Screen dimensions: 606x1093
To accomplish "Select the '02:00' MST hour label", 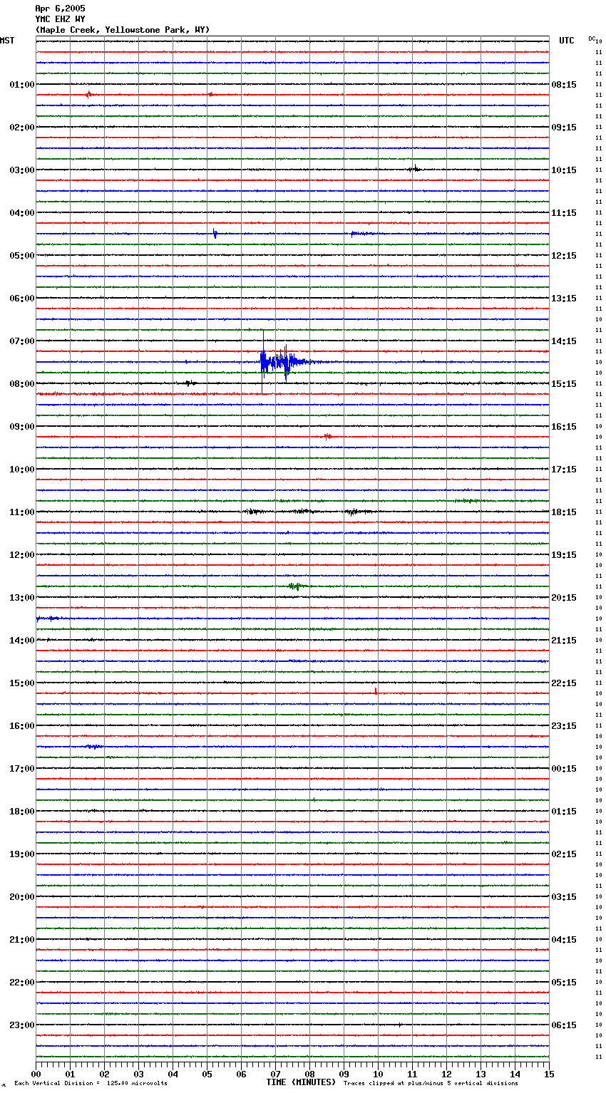I will pos(22,128).
